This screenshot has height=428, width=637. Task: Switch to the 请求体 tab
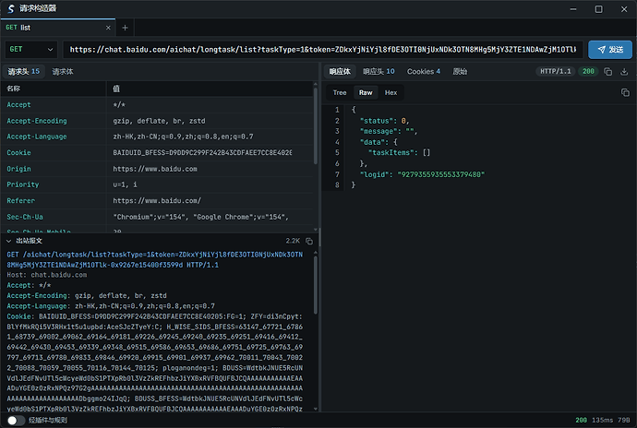click(63, 71)
